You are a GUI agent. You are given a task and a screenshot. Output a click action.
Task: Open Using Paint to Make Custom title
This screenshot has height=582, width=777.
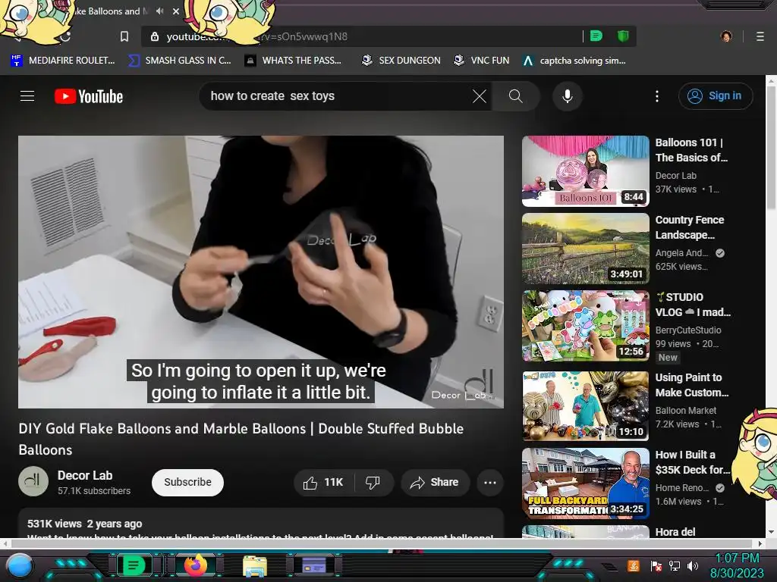point(691,385)
